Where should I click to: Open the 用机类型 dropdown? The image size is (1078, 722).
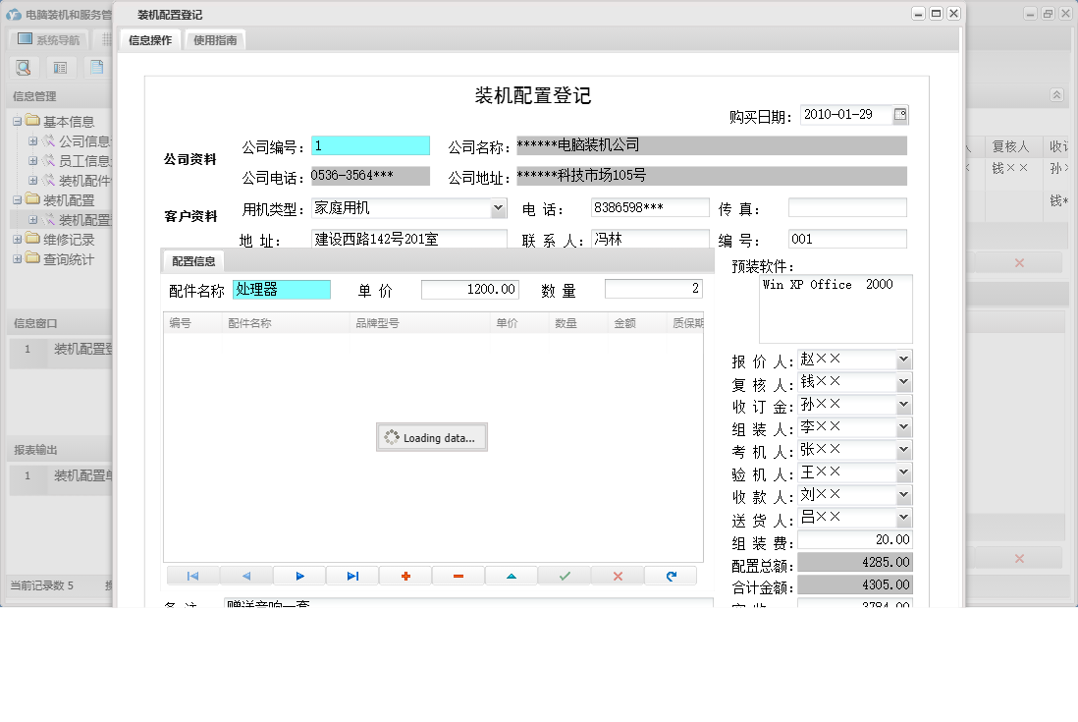[x=496, y=208]
